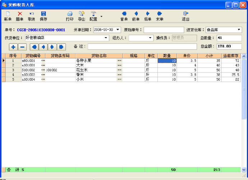248x180 pixels.
Task: Add a row with the plus button
Action: click(13, 47)
